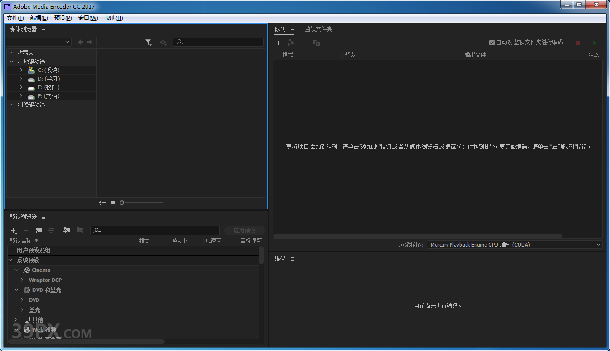610x351 pixels.
Task: Click the Preset Browser vertical scrollbar
Action: [x=261, y=255]
